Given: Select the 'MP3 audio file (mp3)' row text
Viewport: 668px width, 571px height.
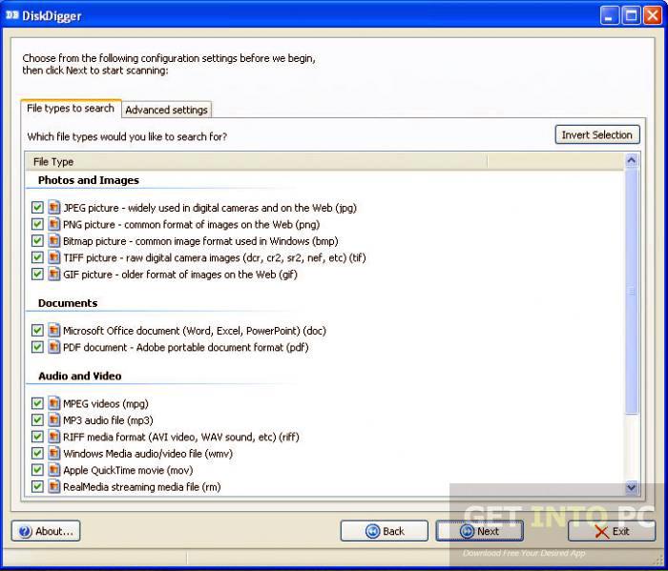Looking at the screenshot, I should [x=108, y=420].
